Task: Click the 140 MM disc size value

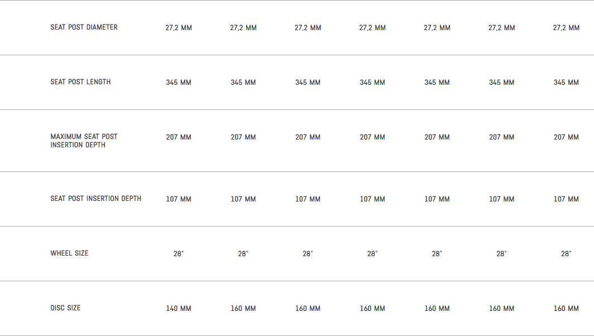Action: tap(179, 309)
